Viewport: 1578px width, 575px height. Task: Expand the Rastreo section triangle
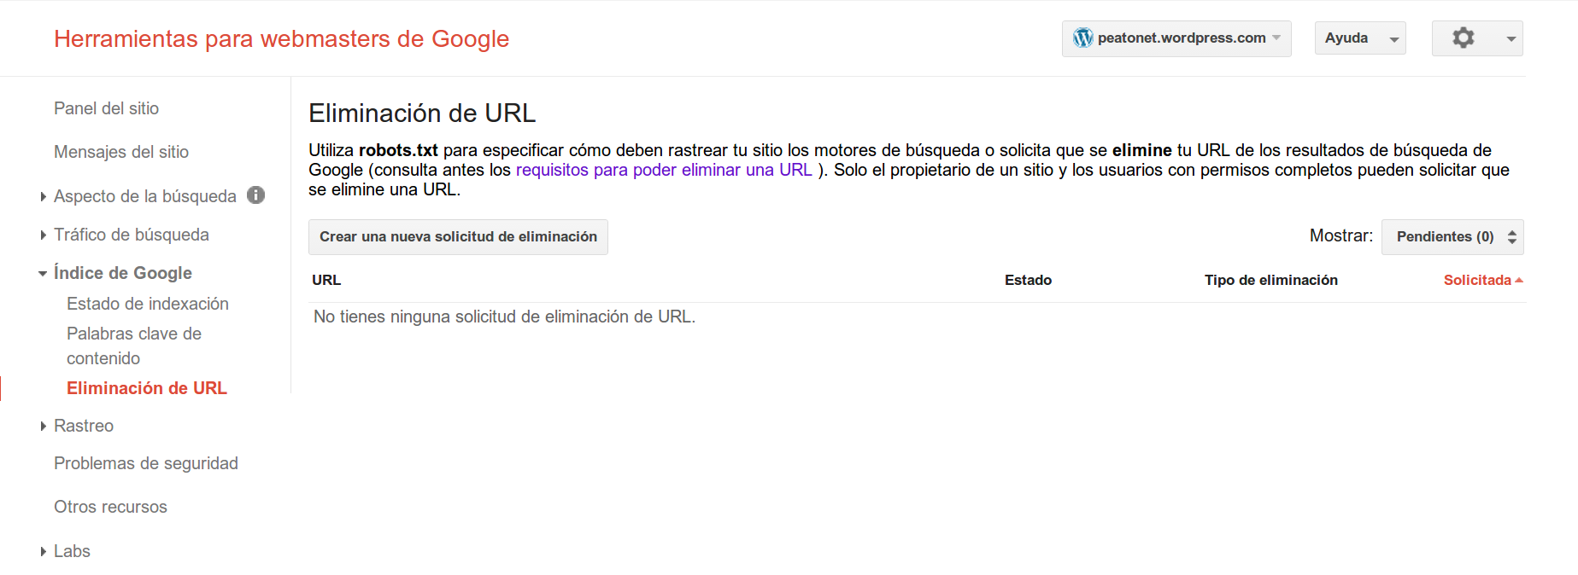(x=43, y=427)
